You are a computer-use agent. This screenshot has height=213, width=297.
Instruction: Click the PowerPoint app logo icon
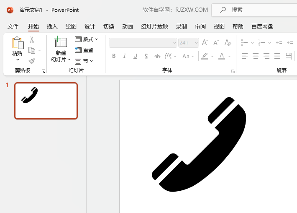(x=10, y=10)
